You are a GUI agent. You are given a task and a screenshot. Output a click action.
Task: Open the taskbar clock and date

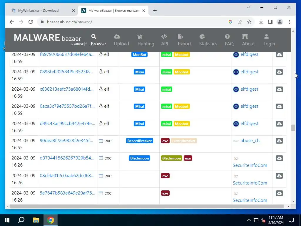[x=276, y=220]
